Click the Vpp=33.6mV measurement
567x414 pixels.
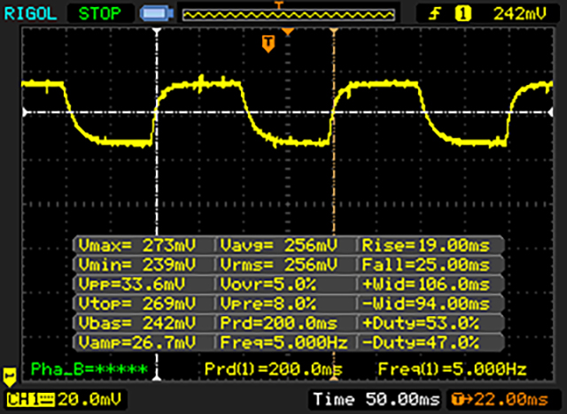(132, 285)
